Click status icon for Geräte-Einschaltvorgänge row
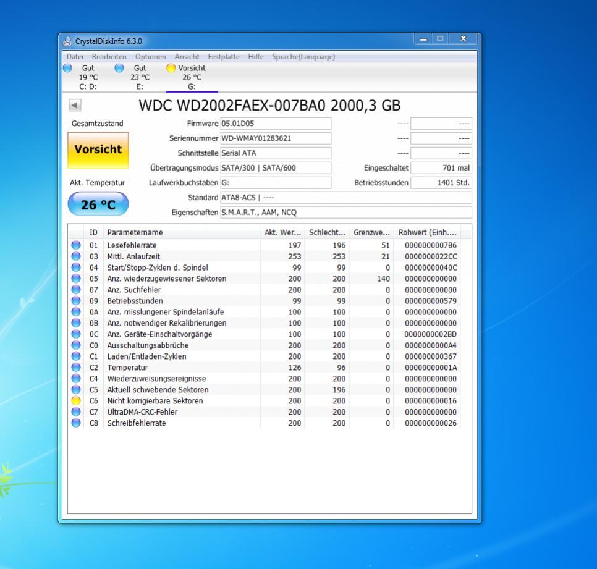Screen dimensions: 597x569 point(76,334)
